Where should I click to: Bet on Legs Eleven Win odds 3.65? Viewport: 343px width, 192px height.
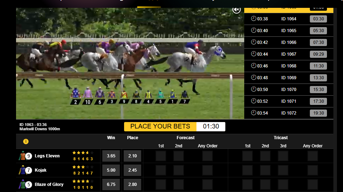click(x=111, y=156)
